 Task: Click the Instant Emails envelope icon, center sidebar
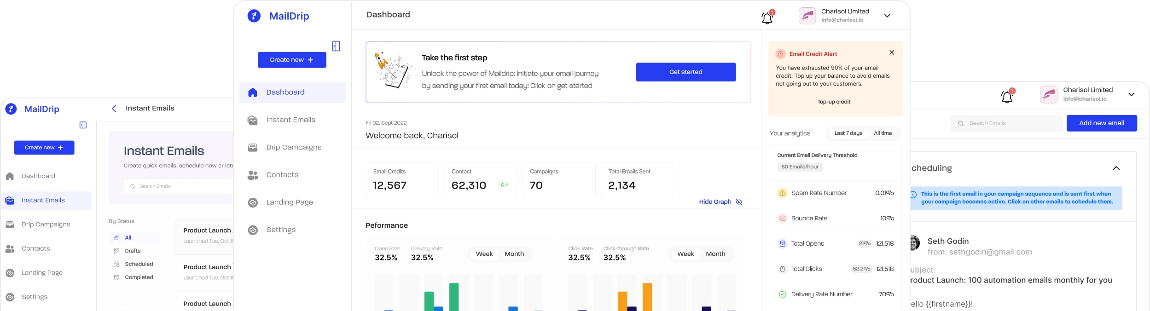pyautogui.click(x=253, y=120)
